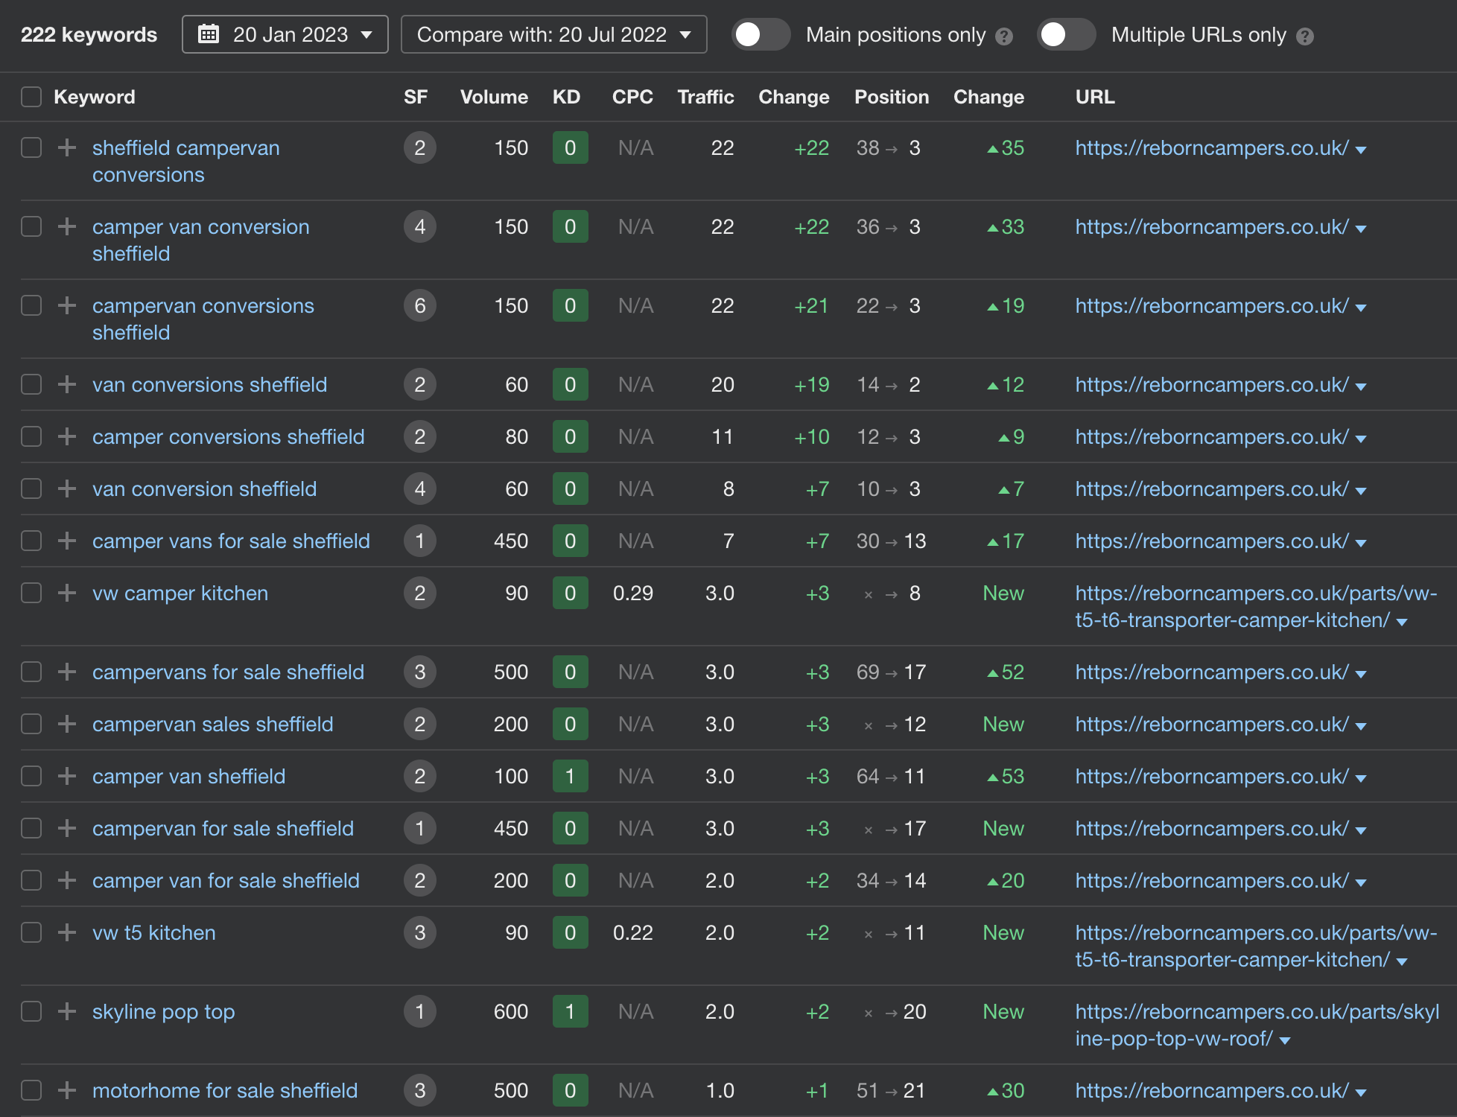Viewport: 1457px width, 1117px height.
Task: Sort table by KD column
Action: coord(566,97)
